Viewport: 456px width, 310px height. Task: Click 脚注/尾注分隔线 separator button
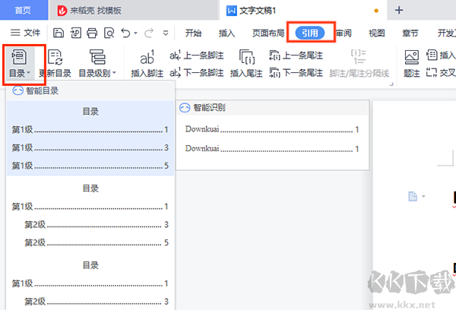359,65
